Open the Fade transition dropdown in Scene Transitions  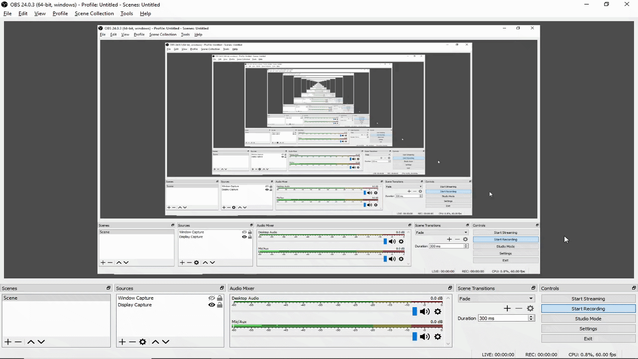(x=496, y=299)
